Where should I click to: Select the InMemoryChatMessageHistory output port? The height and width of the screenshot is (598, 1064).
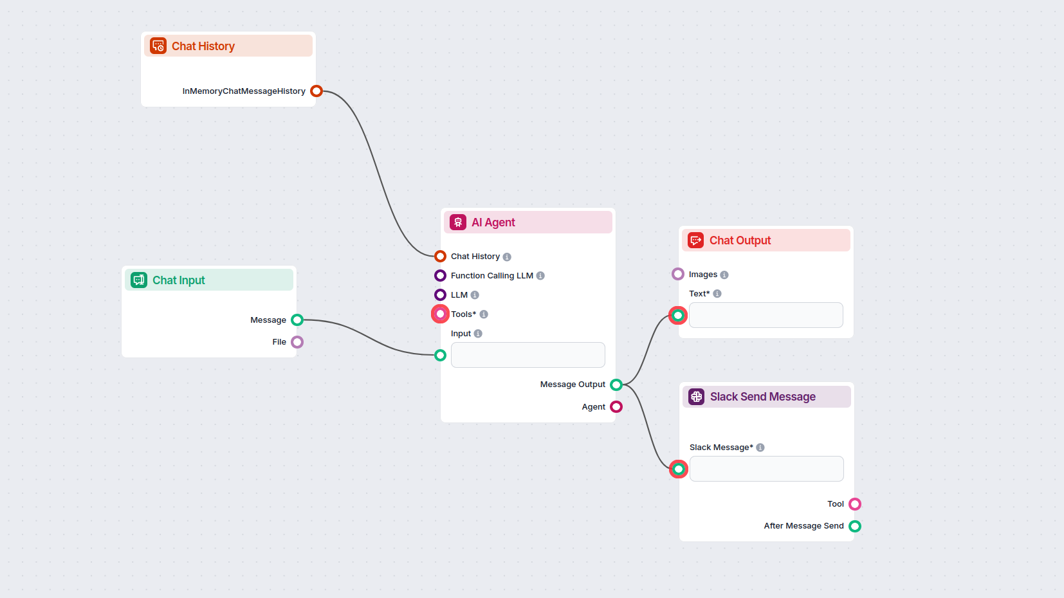(x=316, y=91)
